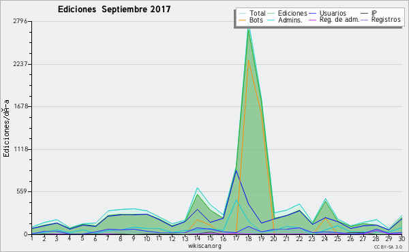
Task: Click the orange Bots legend color line
Action: [x=242, y=20]
